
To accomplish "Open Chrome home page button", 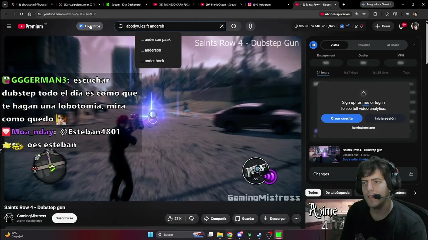I will (x=29, y=14).
